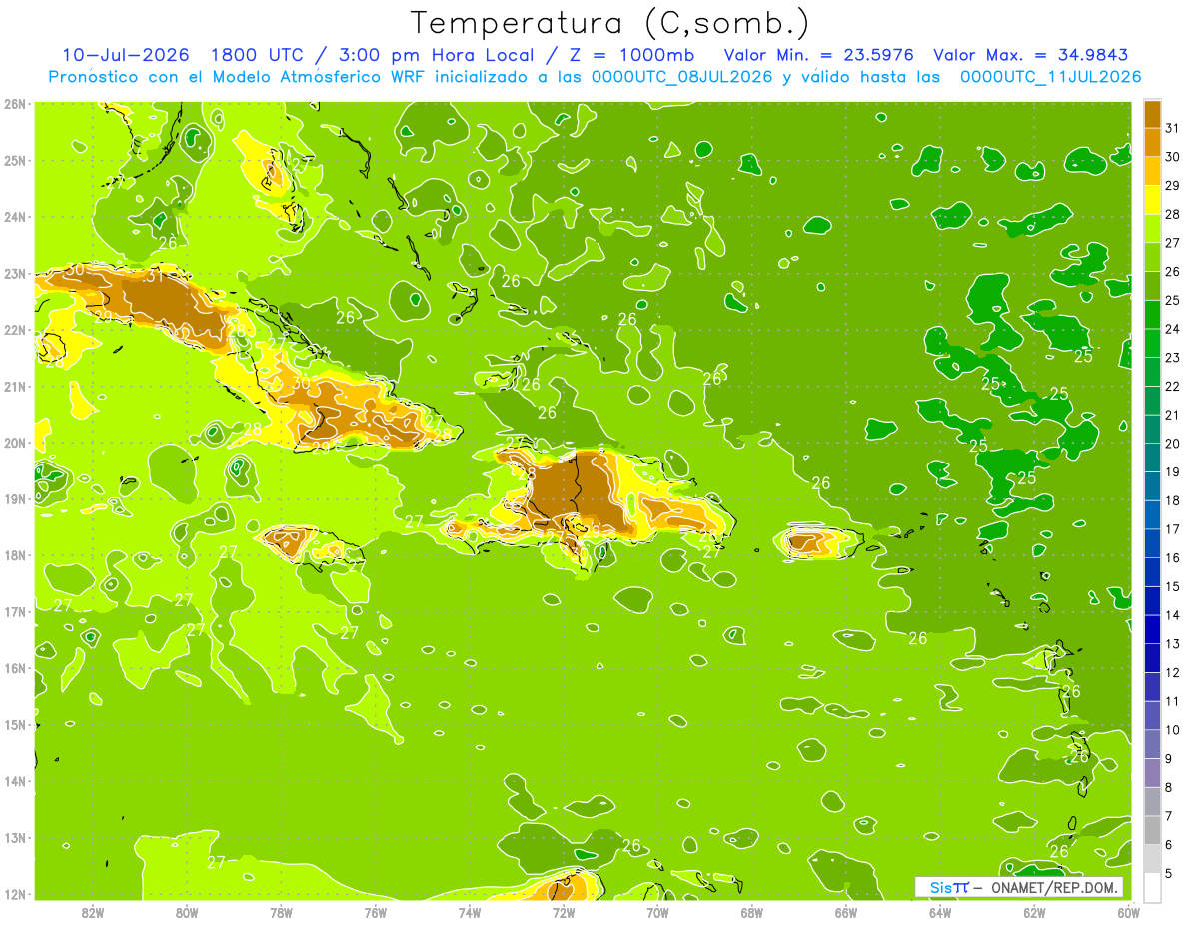Click the warm orange area over Jamaica
1199x926 pixels.
[288, 542]
